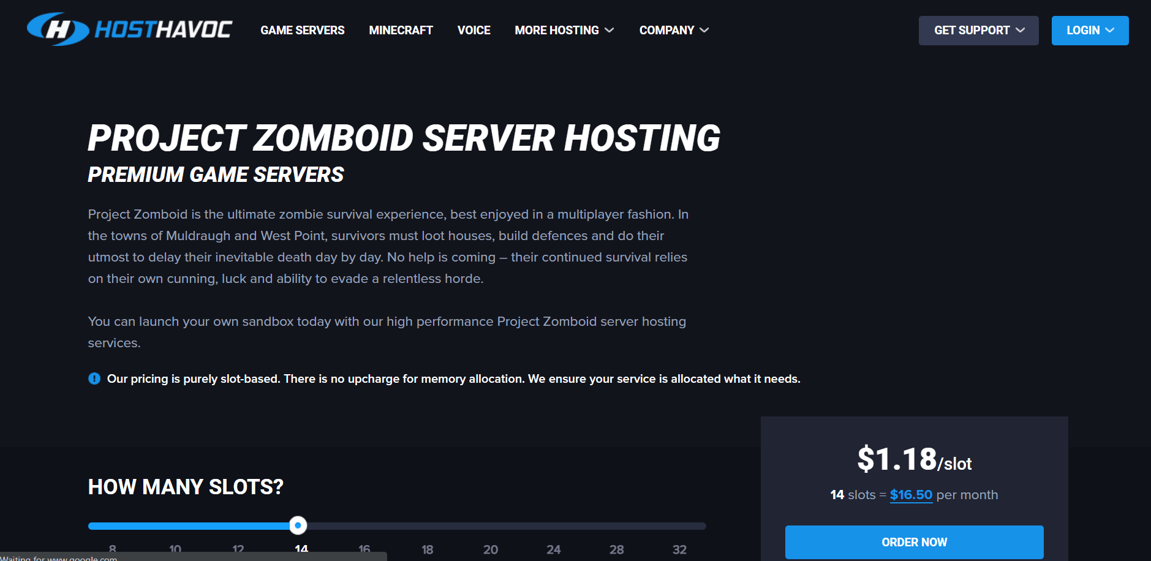Select the 28 slots tick label

pyautogui.click(x=617, y=549)
